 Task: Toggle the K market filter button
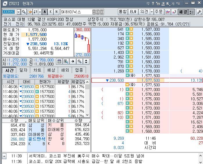(x=51, y=12)
